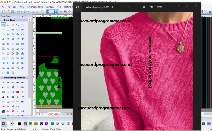Collapse the Draw Tools section header
212x131 pixels.
click(x=2, y=20)
